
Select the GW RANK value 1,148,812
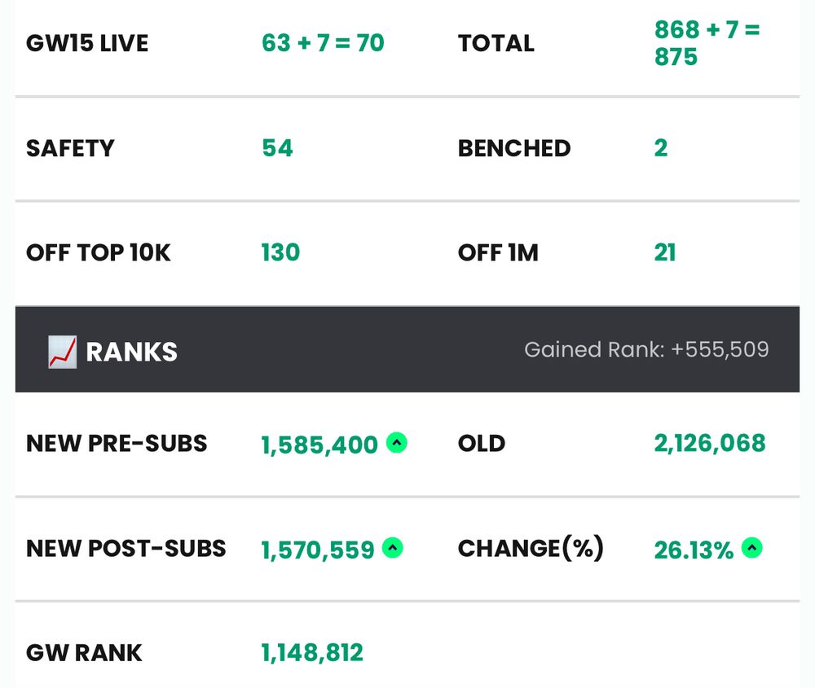[312, 653]
